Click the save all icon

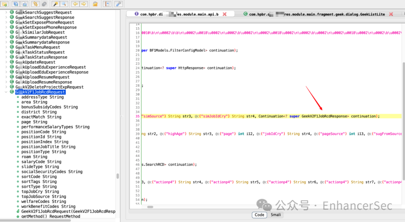point(16,4)
